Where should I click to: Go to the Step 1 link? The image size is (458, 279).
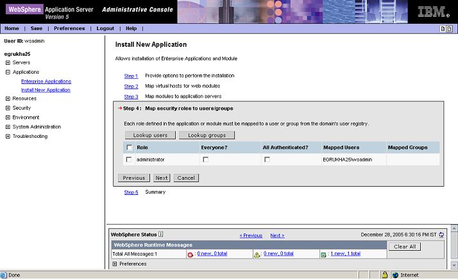point(131,76)
